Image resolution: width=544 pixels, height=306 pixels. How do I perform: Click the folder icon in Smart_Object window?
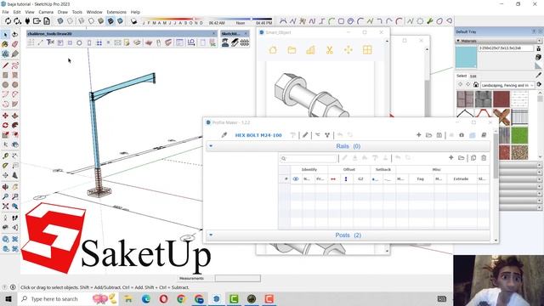pyautogui.click(x=292, y=50)
